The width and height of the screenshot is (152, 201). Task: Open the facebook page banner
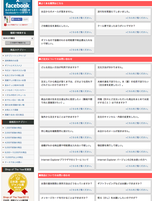[18, 8]
